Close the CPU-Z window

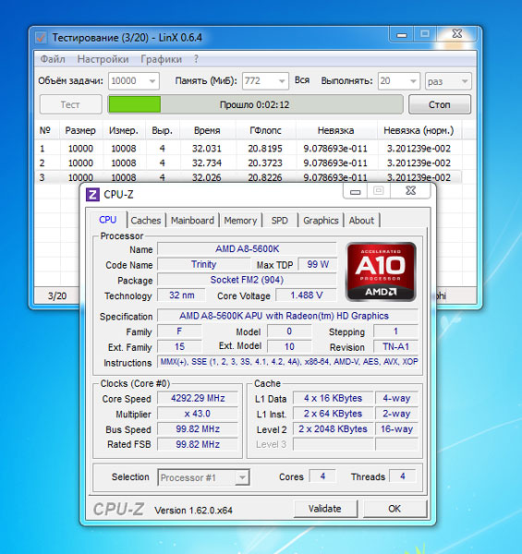411,191
